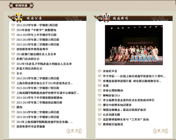
Task: Open 戏校薪资软件使用说明书 link
Action: 32,49
